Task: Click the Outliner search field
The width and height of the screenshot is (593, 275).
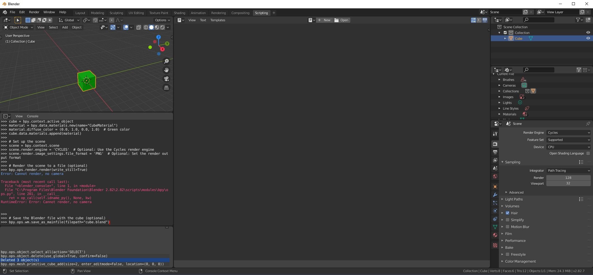Action: [538, 20]
